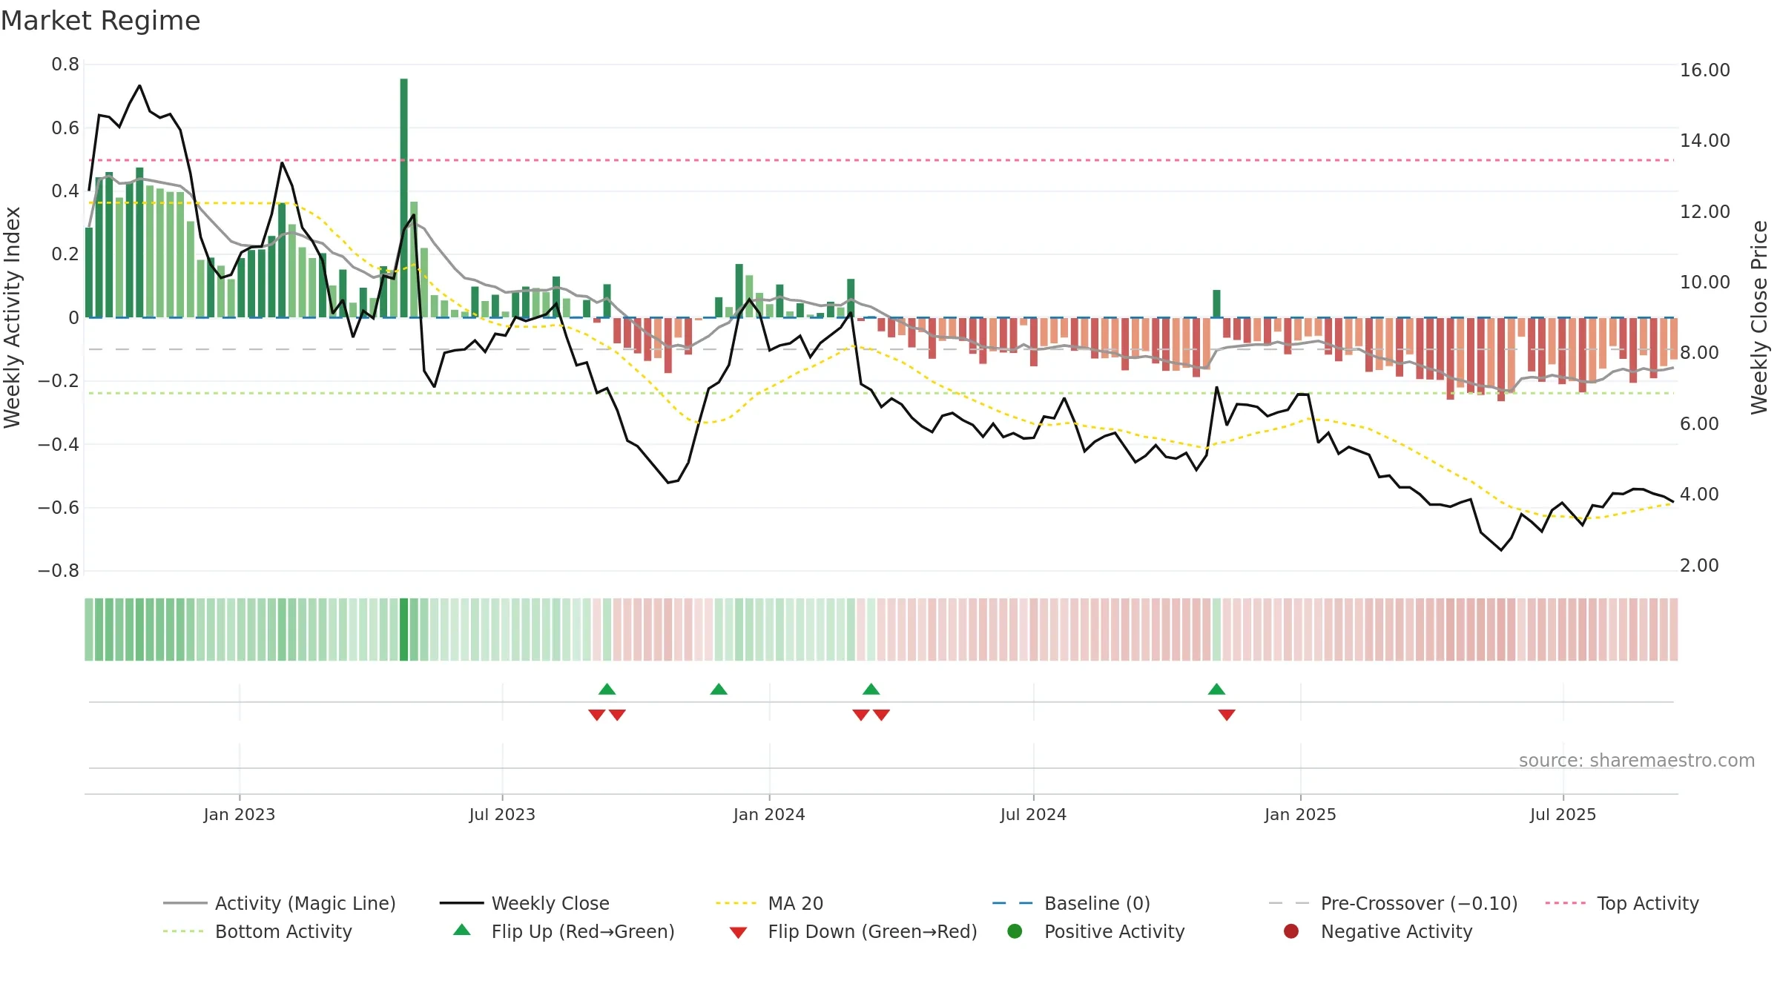The width and height of the screenshot is (1780, 1001).
Task: Click the 2.00 price axis tick
Action: point(1699,566)
